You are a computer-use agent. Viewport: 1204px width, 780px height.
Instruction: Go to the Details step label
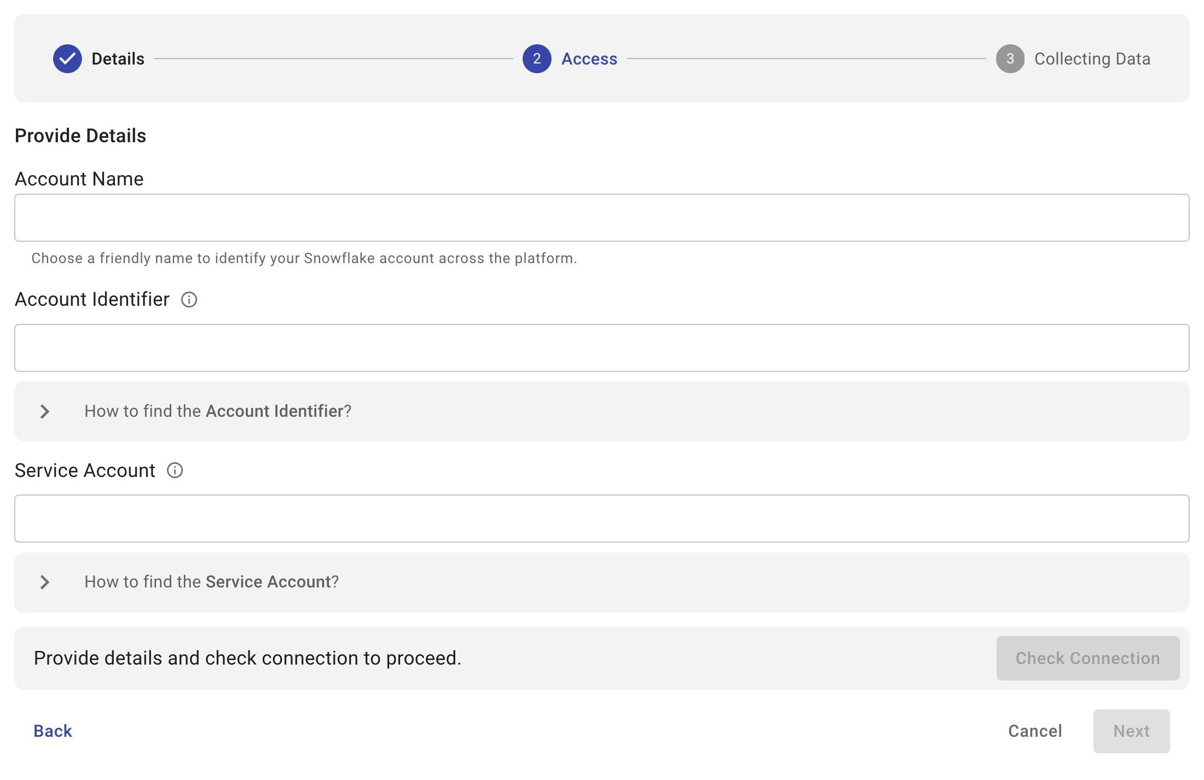click(118, 59)
